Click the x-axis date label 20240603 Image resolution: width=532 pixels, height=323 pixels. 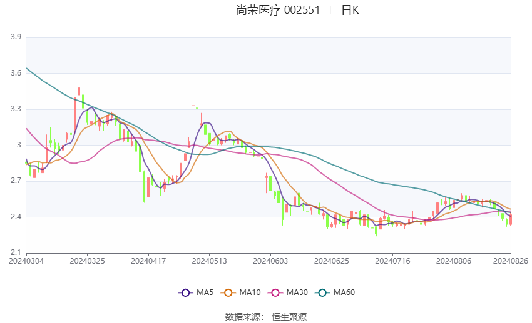270,261
